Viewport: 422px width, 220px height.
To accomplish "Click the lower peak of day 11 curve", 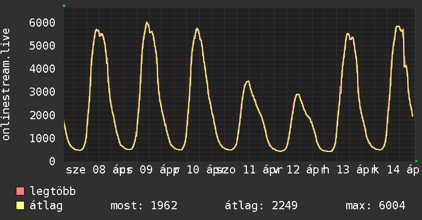I will point(248,81).
